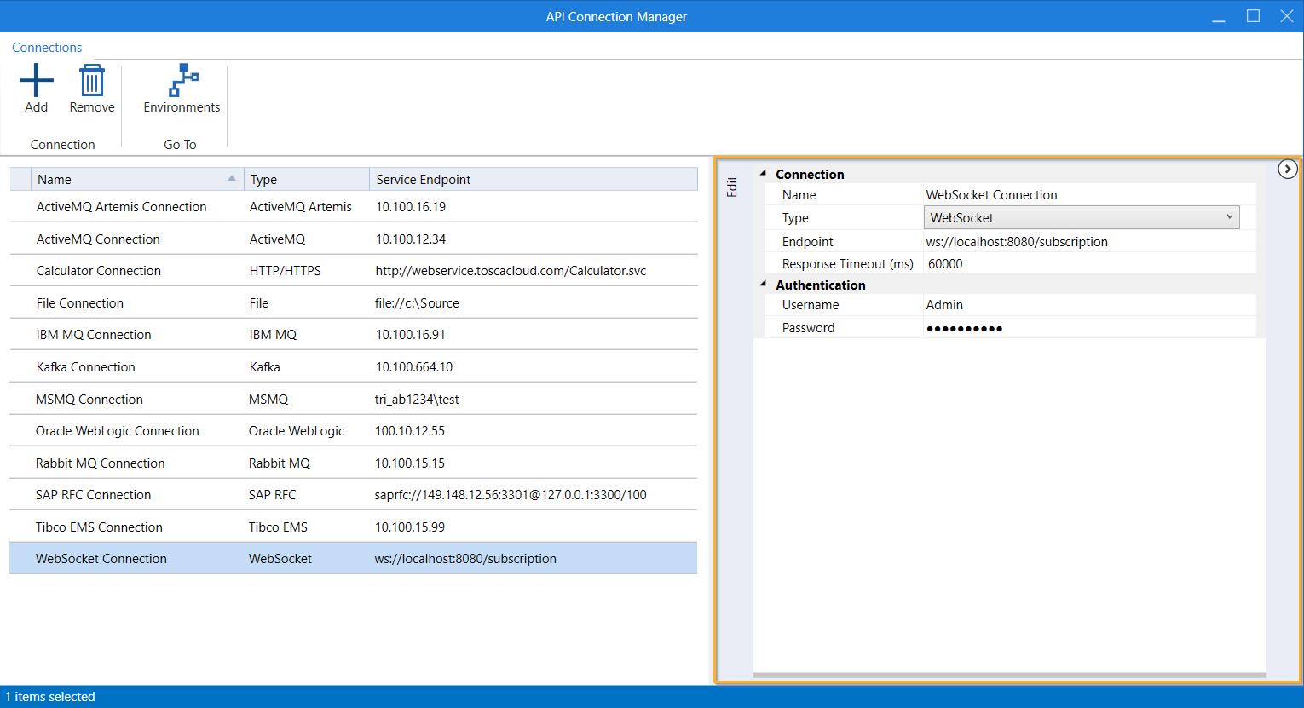The height and width of the screenshot is (708, 1304).
Task: Click the Remove trash can icon
Action: (91, 81)
